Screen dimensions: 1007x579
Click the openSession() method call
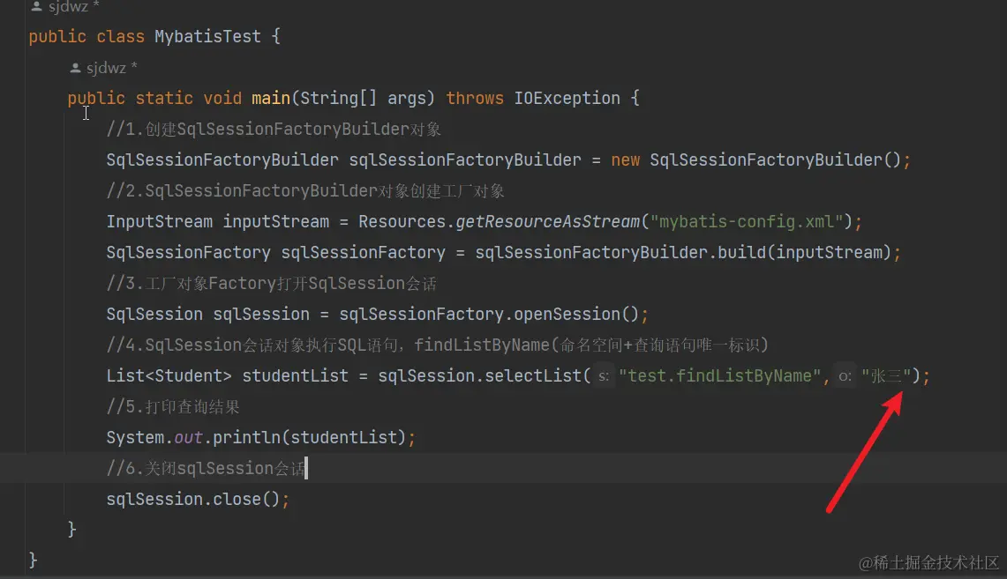click(576, 315)
